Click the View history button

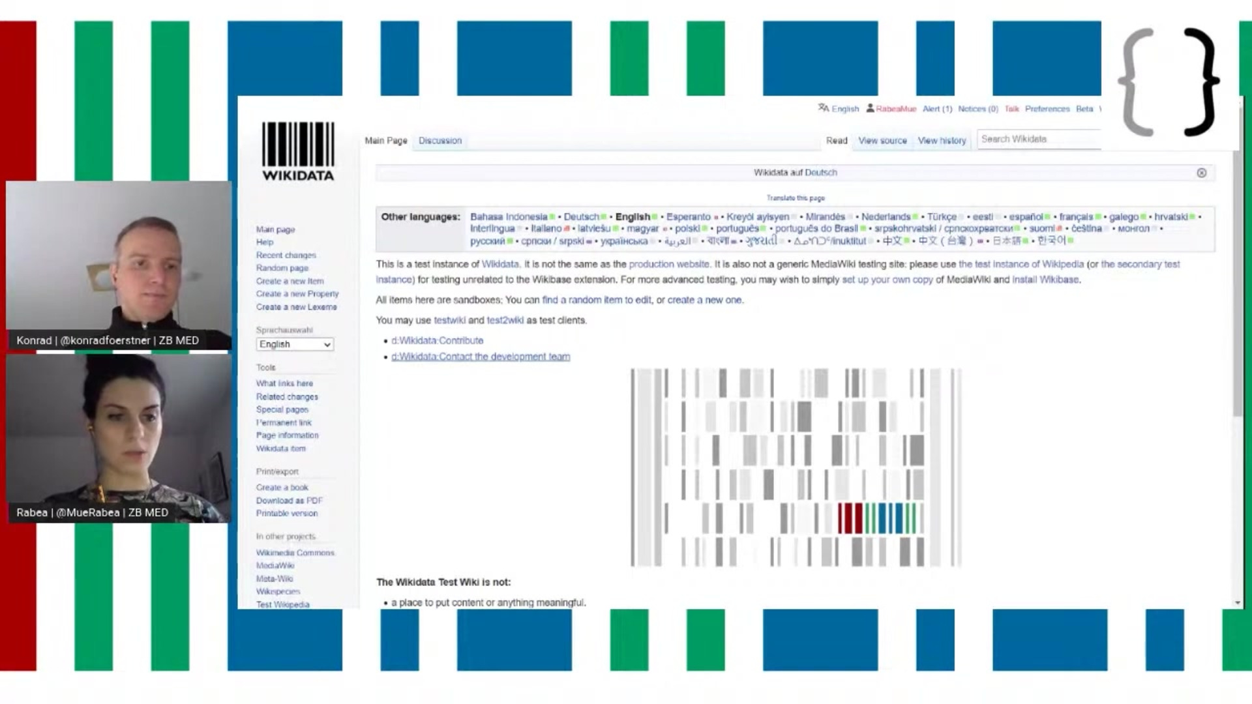(x=942, y=140)
